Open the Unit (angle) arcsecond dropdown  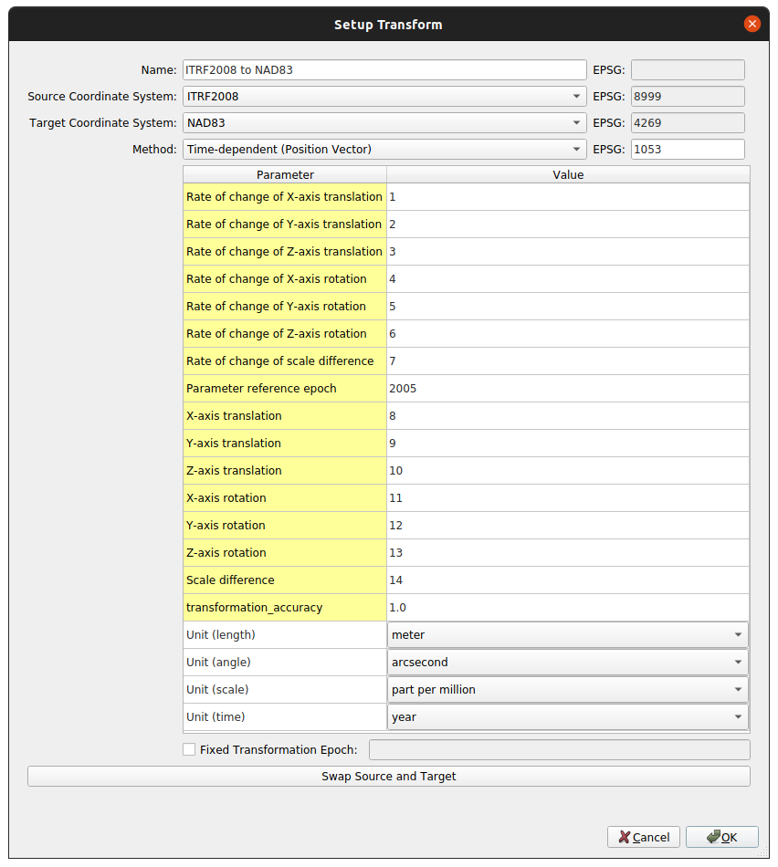(x=568, y=662)
